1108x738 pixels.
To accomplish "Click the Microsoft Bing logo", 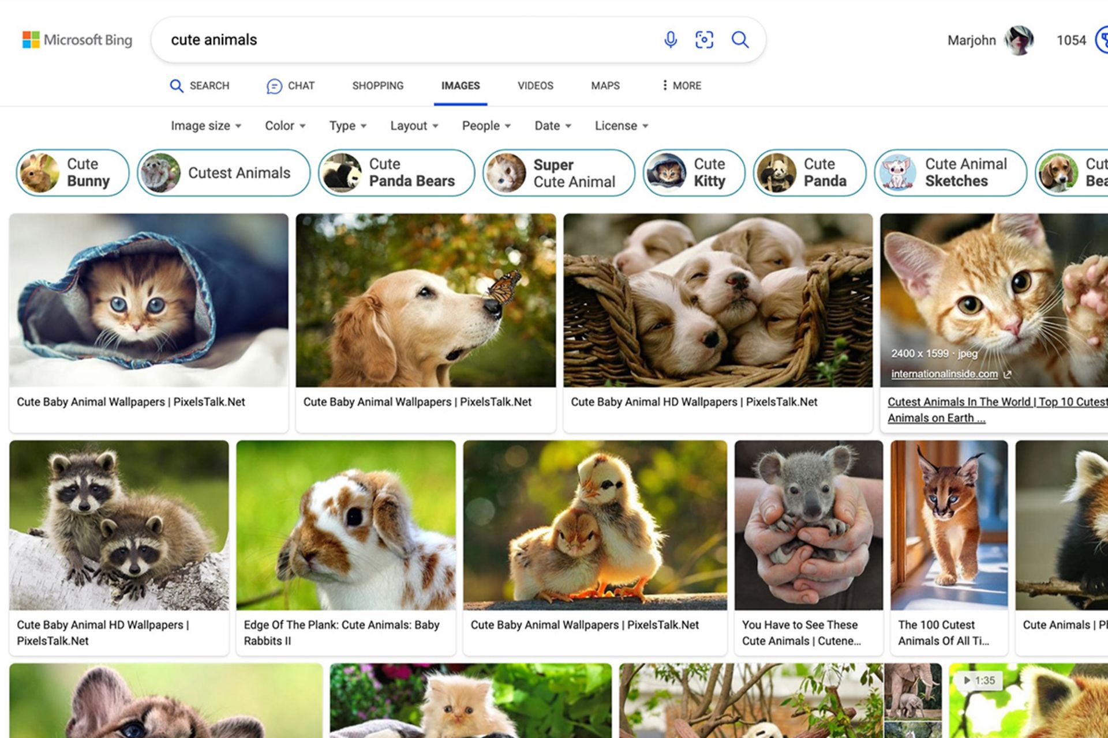I will pos(77,40).
